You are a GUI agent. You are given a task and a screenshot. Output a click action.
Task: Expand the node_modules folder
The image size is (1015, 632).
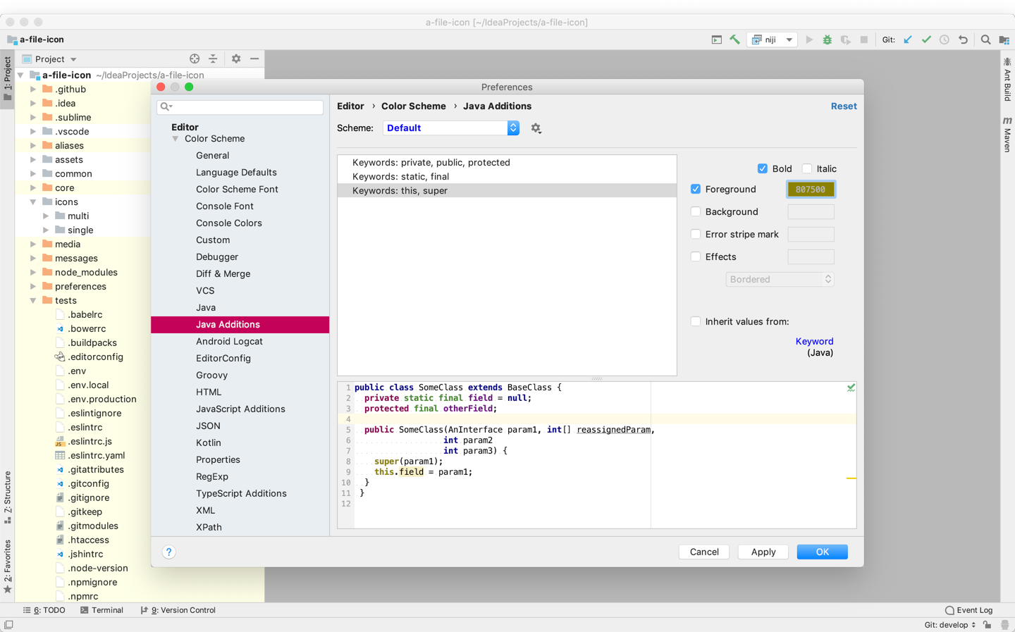coord(33,273)
